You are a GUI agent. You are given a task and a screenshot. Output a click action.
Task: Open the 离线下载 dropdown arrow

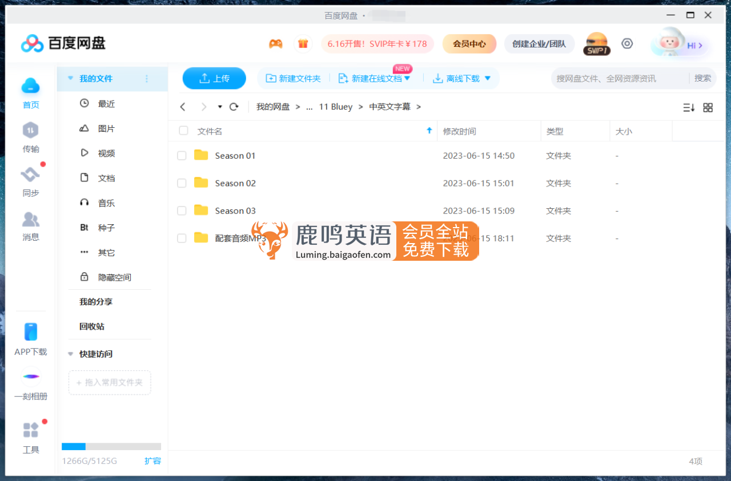pyautogui.click(x=488, y=78)
